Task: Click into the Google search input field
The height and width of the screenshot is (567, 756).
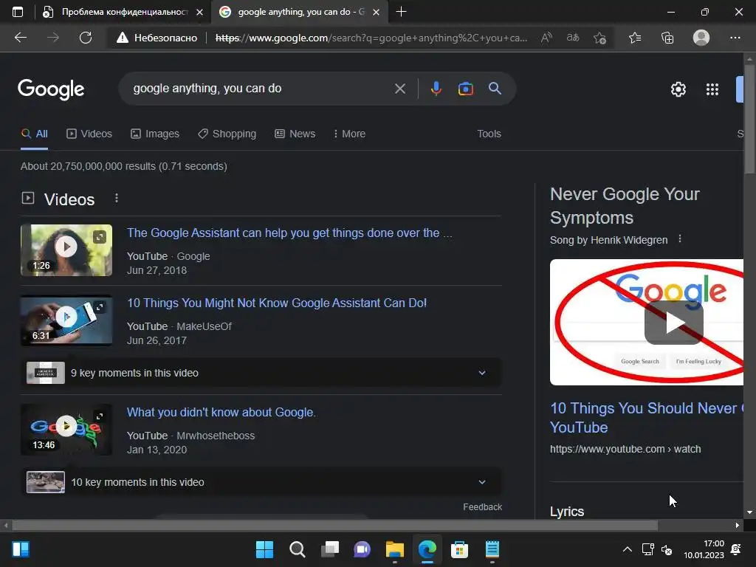Action: pos(261,89)
